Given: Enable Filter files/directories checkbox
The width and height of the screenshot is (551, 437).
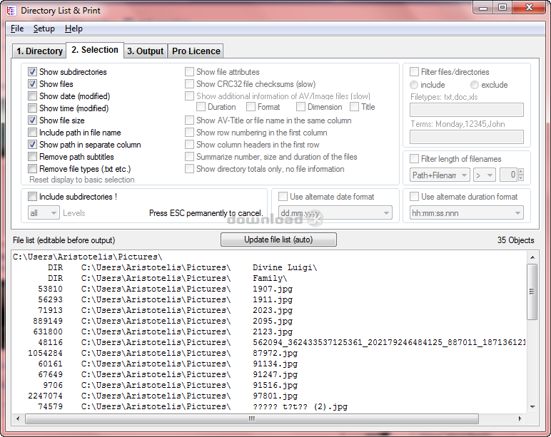Looking at the screenshot, I should coord(414,72).
